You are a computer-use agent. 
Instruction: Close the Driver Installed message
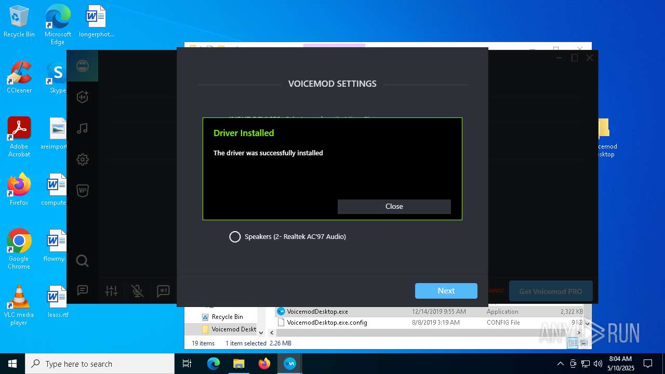pos(394,206)
